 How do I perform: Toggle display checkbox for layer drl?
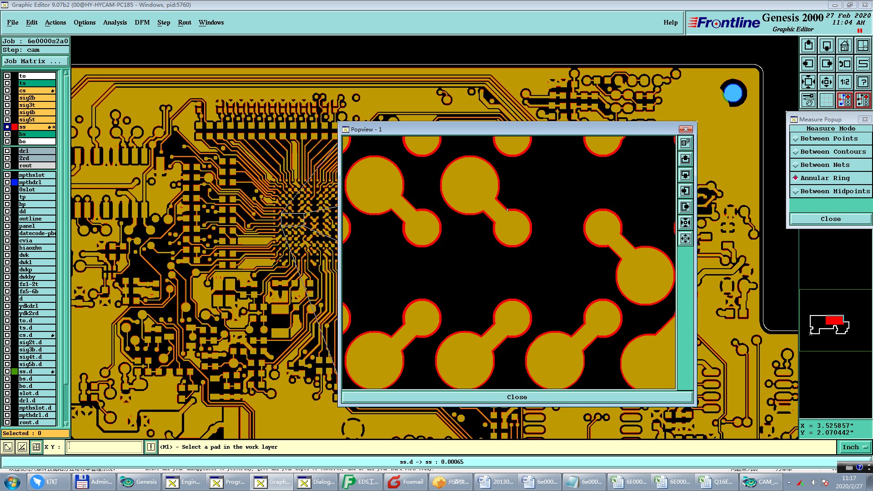pyautogui.click(x=7, y=151)
